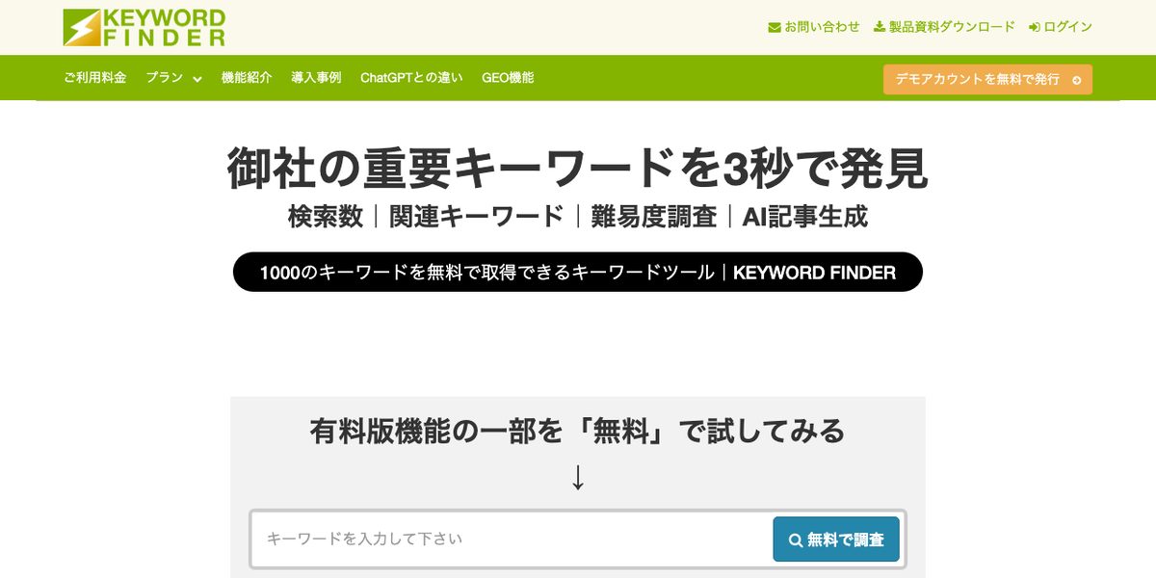The image size is (1156, 578).
Task: Click the magnifier icon in 無料で調査 button
Action: [796, 540]
